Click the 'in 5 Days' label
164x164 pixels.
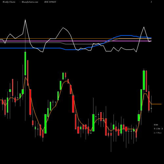click(x=157, y=133)
